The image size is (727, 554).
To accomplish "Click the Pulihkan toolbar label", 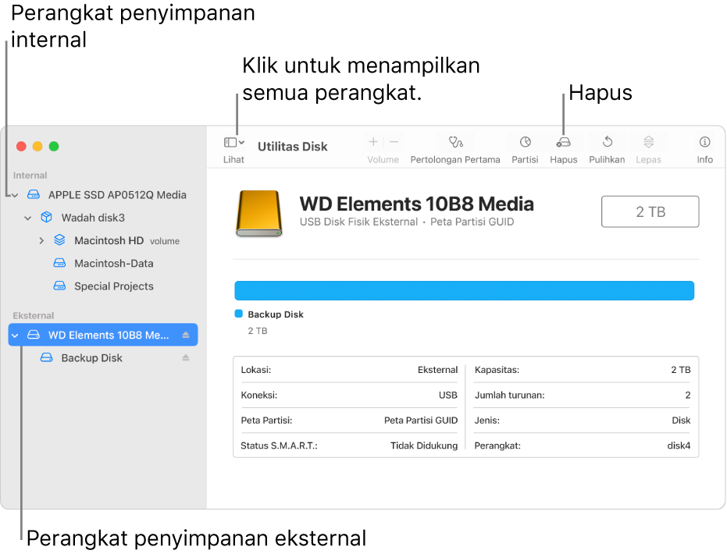I will point(607,160).
